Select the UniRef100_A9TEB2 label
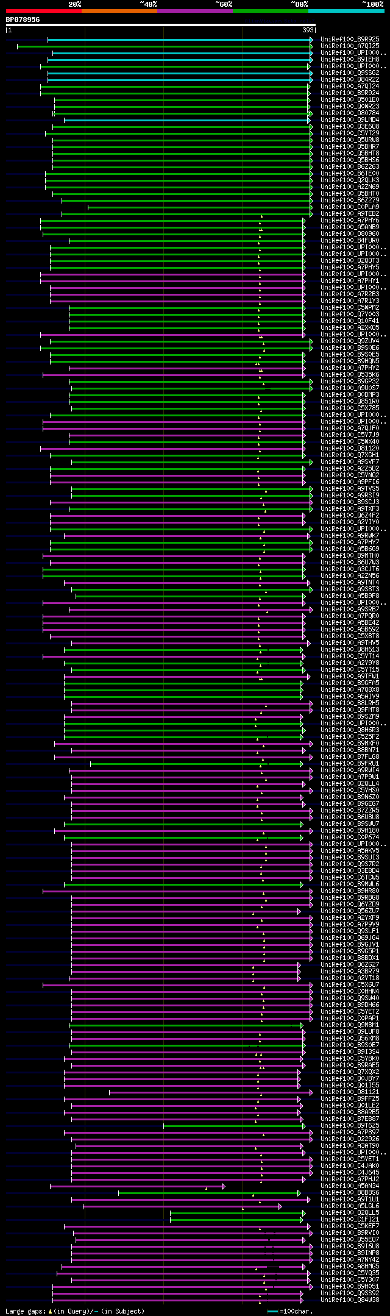The height and width of the screenshot is (1316, 390). coord(350,213)
